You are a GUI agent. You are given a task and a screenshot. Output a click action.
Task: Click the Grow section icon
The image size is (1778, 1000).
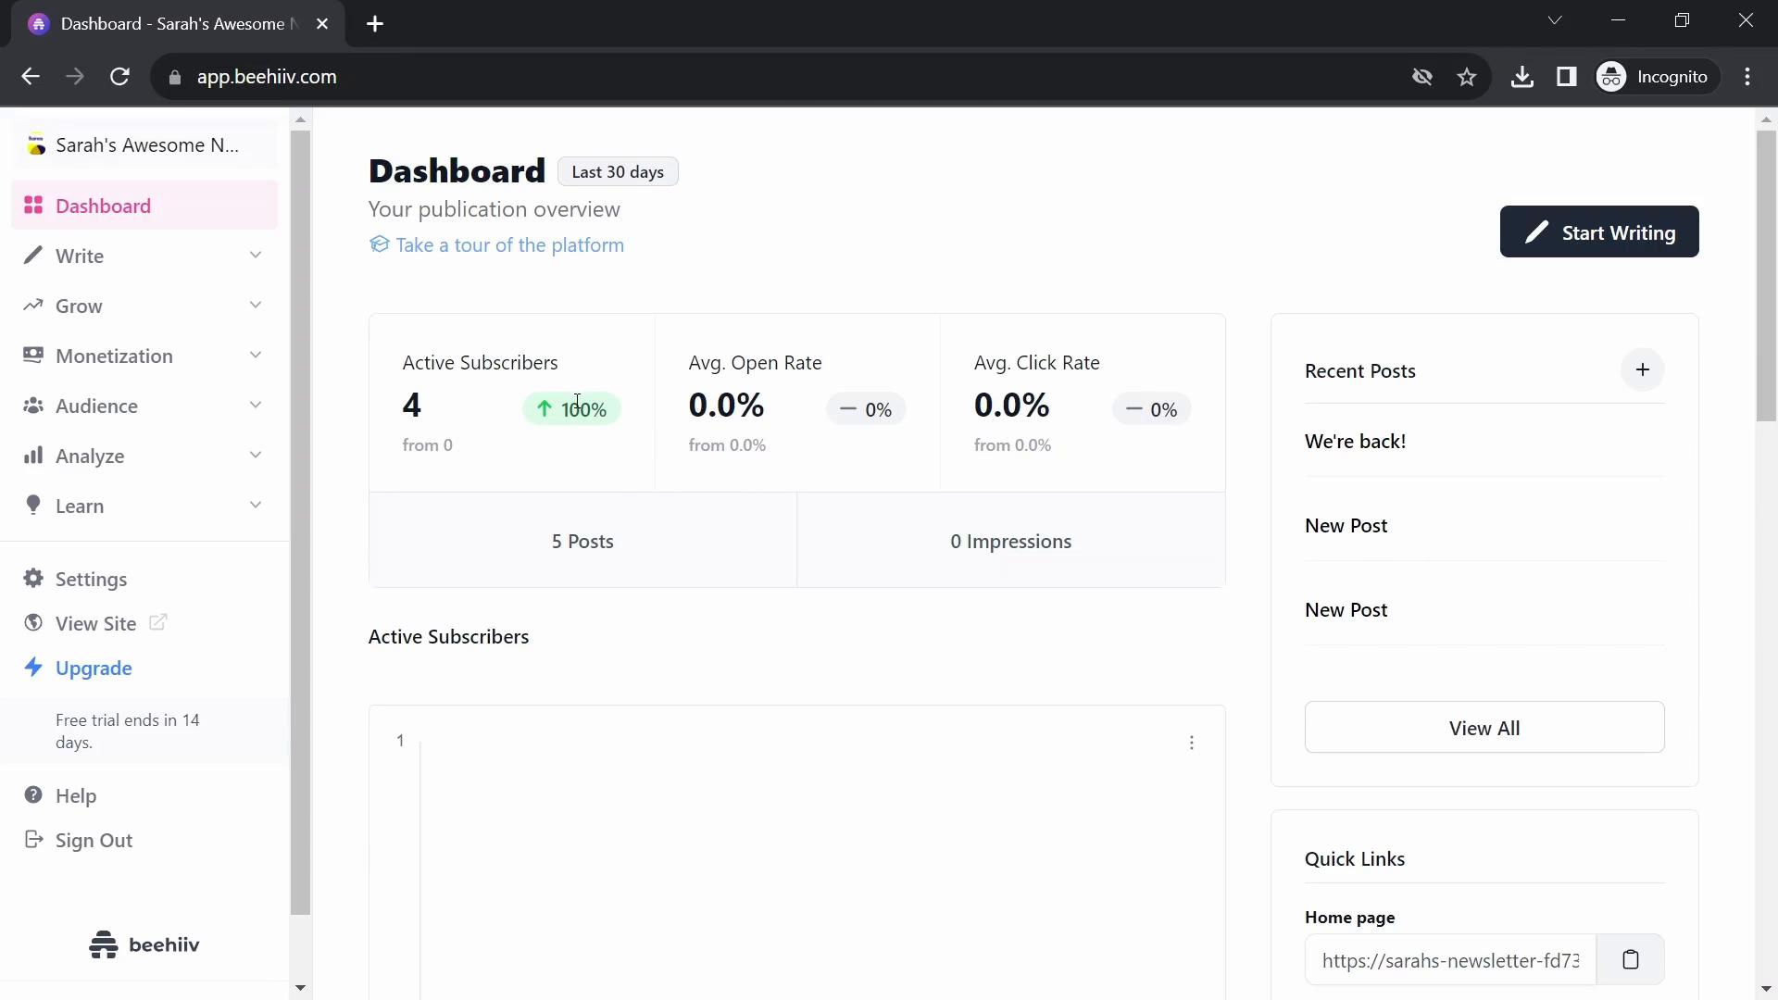31,306
